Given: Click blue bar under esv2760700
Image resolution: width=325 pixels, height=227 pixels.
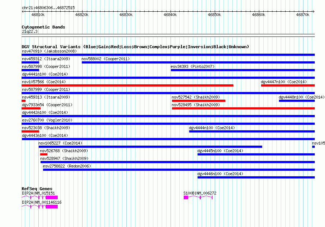Looking at the screenshot, I should point(168,124).
